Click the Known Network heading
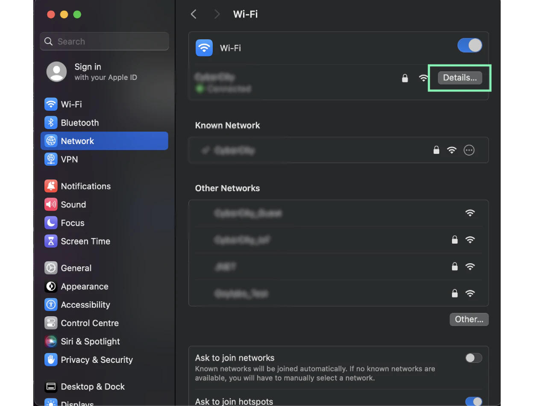Image resolution: width=534 pixels, height=406 pixels. pyautogui.click(x=227, y=125)
